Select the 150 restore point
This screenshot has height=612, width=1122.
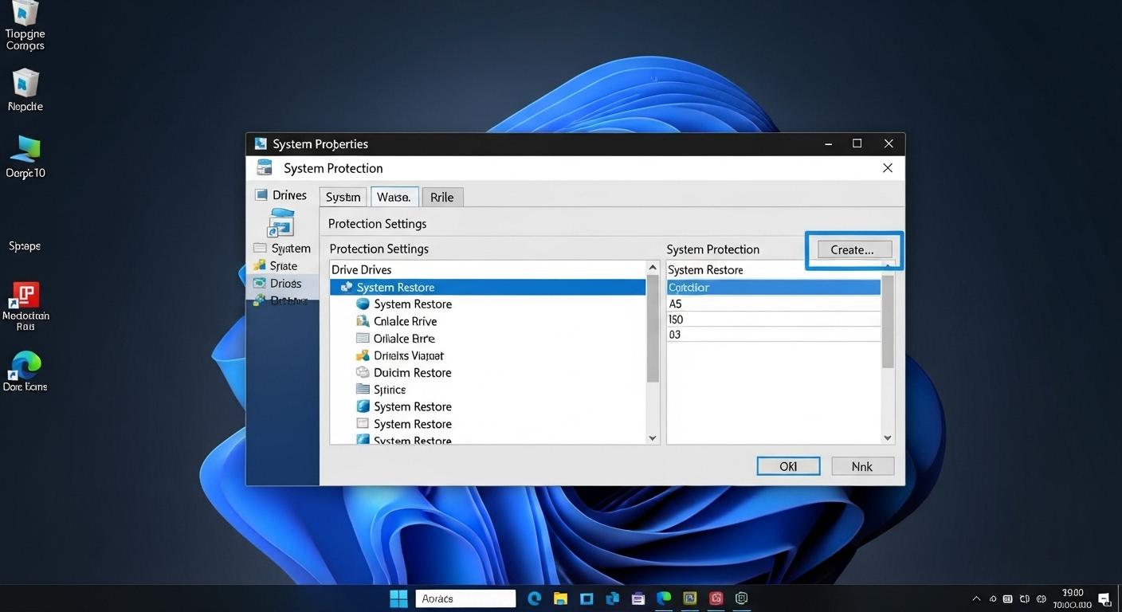(773, 319)
